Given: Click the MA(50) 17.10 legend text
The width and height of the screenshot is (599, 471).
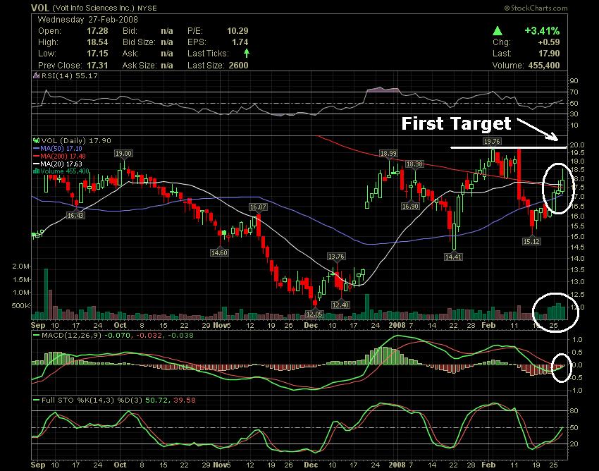Looking at the screenshot, I should click(61, 148).
